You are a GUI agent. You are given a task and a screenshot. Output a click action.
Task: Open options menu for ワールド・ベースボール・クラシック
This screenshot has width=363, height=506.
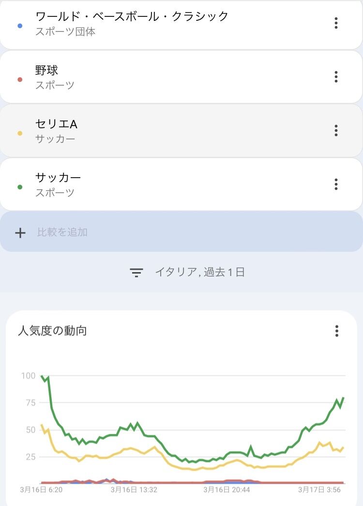point(336,23)
